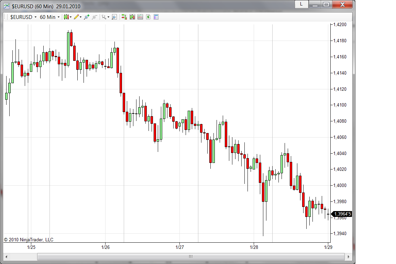Expand the chart style dropdown arrow
The width and height of the screenshot is (396, 264).
(x=71, y=17)
